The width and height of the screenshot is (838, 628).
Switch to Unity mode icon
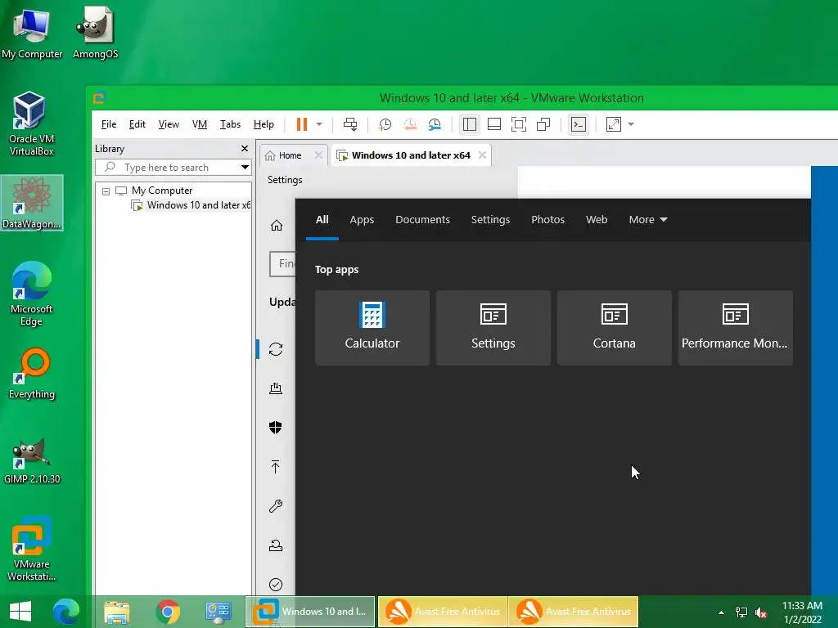(x=543, y=124)
